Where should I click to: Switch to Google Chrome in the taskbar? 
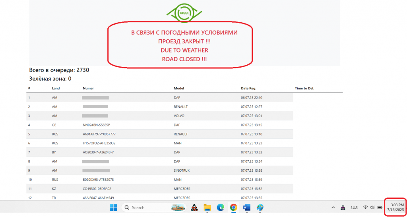coord(234,207)
